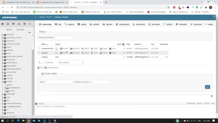The height and width of the screenshot is (123, 218).
Task: Select request table in sidebar tree
Action: (x=12, y=91)
